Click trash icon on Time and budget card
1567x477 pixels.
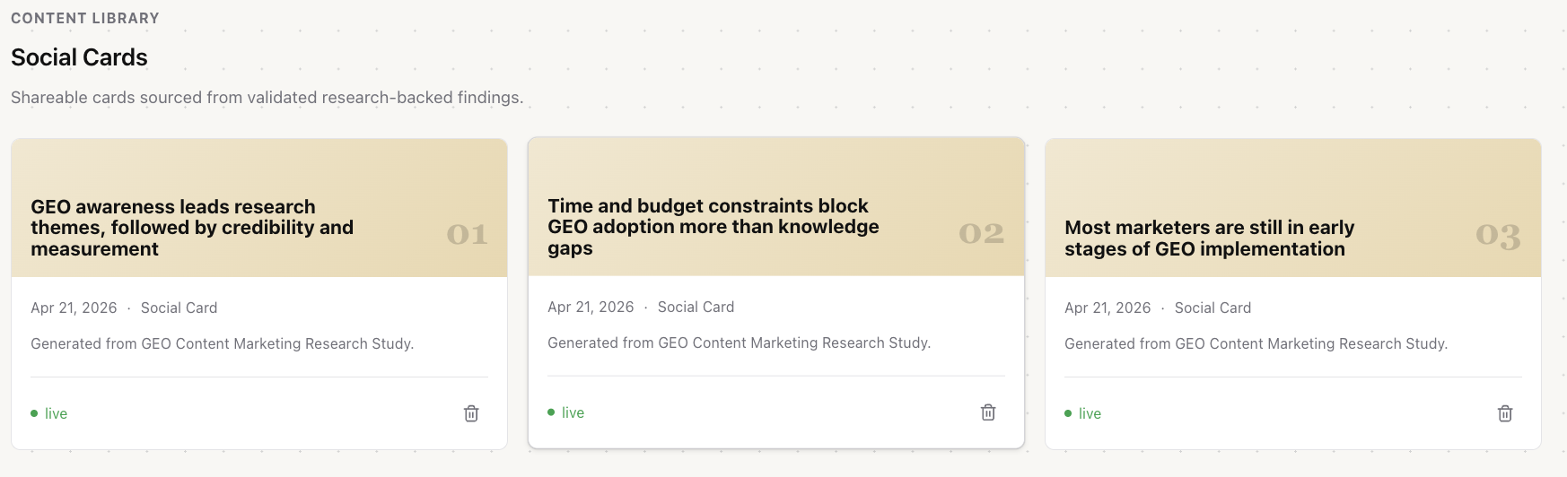[988, 412]
